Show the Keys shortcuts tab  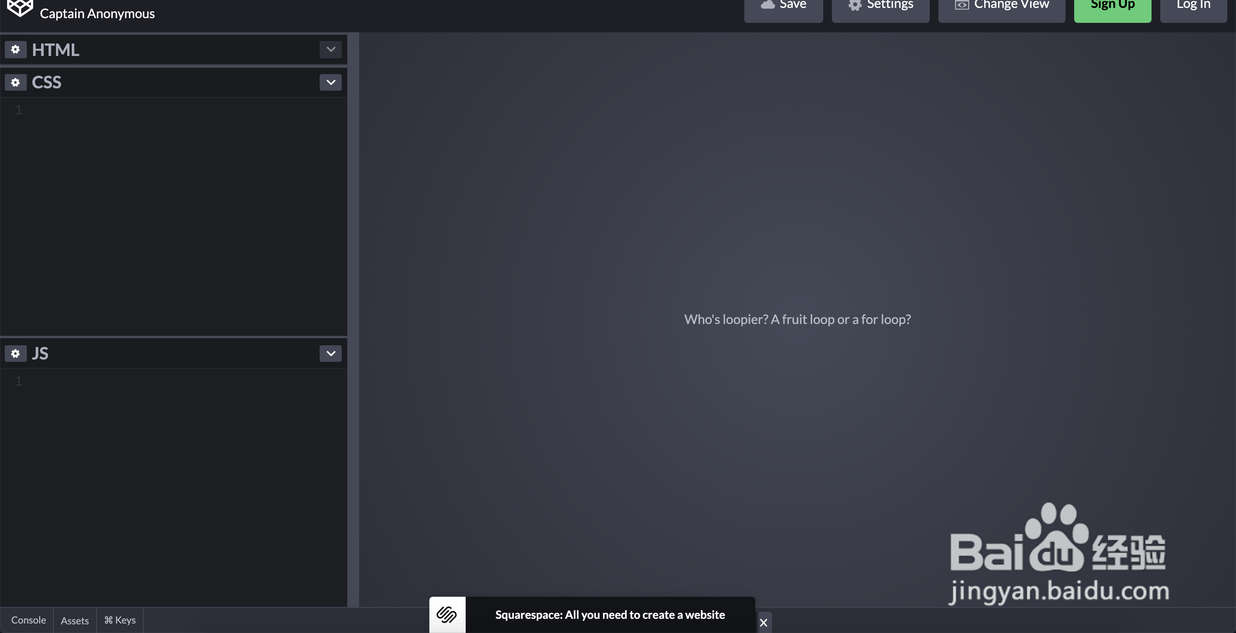pos(120,620)
